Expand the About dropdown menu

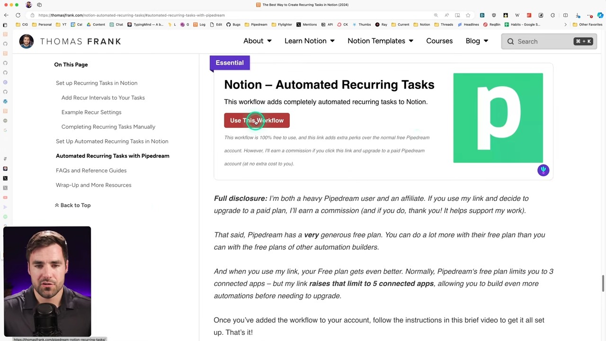258,41
